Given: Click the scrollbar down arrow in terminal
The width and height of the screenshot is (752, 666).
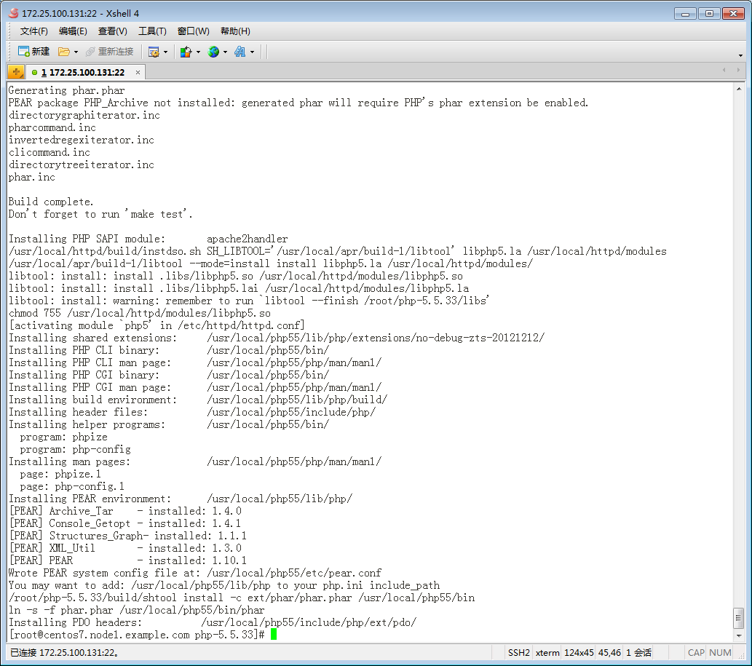Looking at the screenshot, I should pyautogui.click(x=739, y=635).
